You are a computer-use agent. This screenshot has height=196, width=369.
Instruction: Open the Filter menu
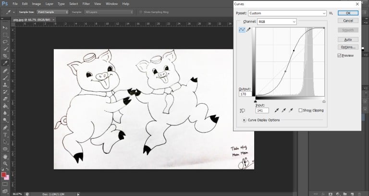[x=86, y=4]
